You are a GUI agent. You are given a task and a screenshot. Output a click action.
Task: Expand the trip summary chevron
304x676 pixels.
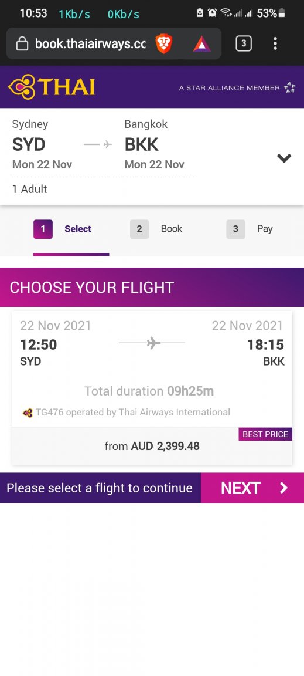click(x=284, y=158)
